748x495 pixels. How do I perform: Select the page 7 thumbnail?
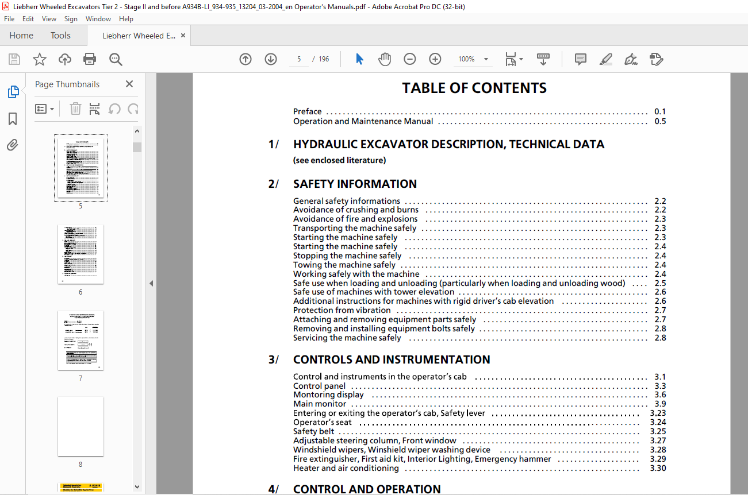pos(80,340)
